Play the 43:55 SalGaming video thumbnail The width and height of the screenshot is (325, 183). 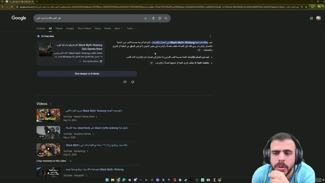48,150
